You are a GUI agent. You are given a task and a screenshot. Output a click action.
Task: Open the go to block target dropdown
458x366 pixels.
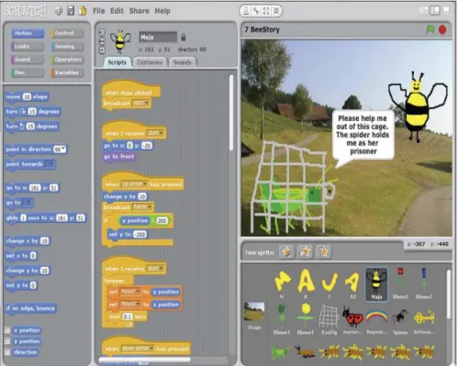pyautogui.click(x=28, y=203)
